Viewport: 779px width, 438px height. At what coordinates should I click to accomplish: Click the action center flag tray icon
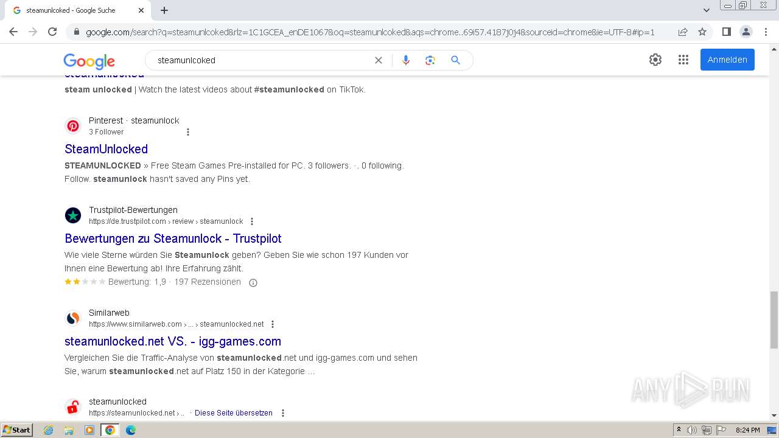point(721,430)
